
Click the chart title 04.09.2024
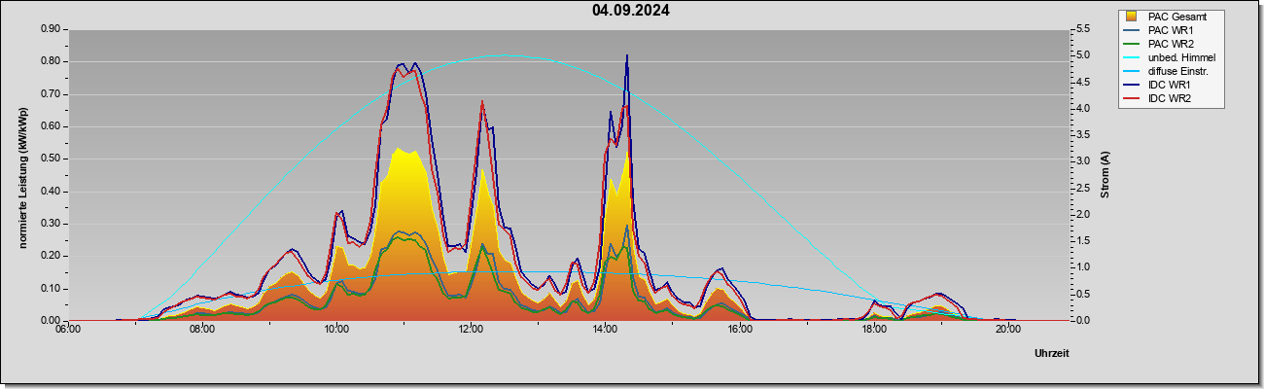[x=630, y=12]
